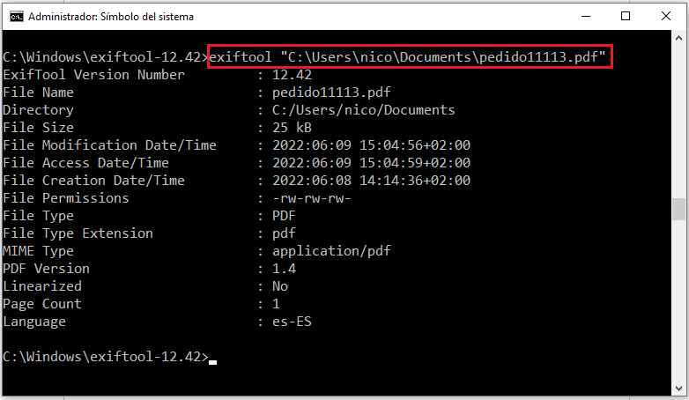Viewport: 689px width, 400px height.
Task: Click the Page Count label
Action: (42, 304)
